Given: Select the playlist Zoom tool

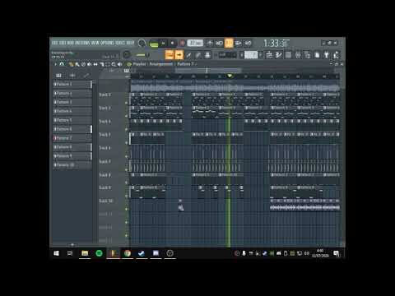Looking at the screenshot, I should pos(114,64).
